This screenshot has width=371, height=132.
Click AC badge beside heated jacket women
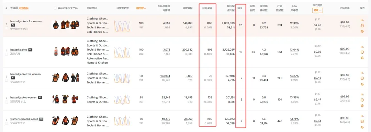coord(40,97)
